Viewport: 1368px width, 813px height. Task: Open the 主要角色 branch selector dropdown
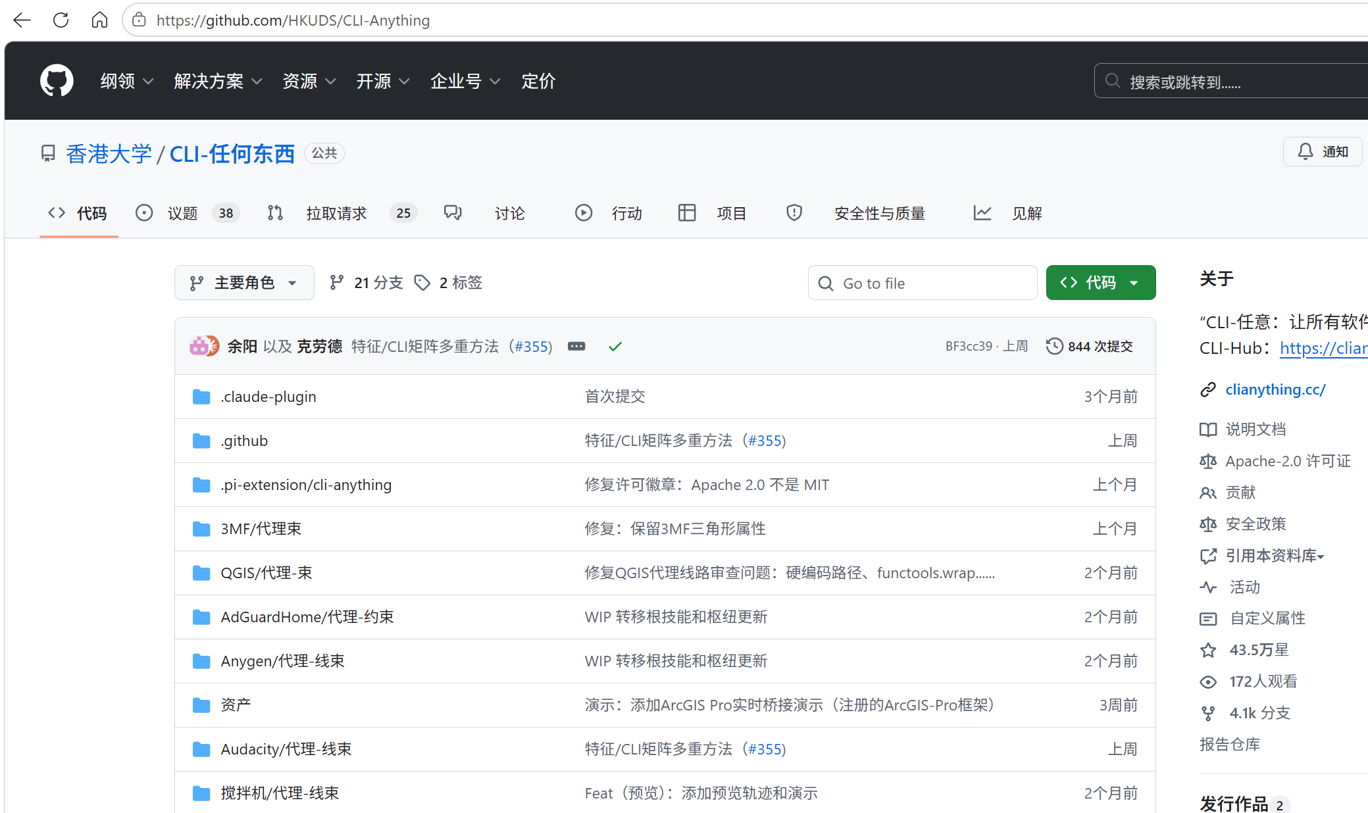[244, 283]
